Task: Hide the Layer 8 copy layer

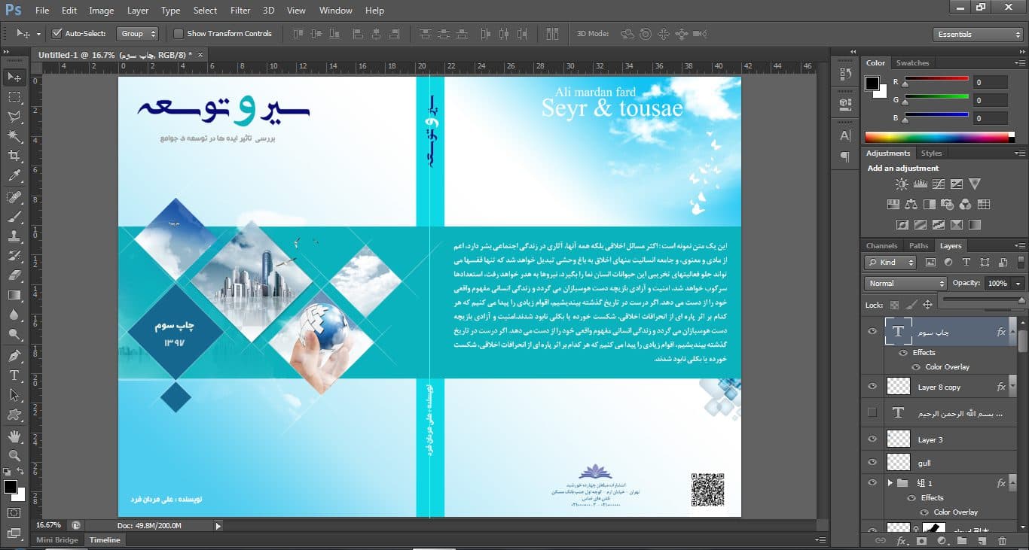Action: point(872,387)
